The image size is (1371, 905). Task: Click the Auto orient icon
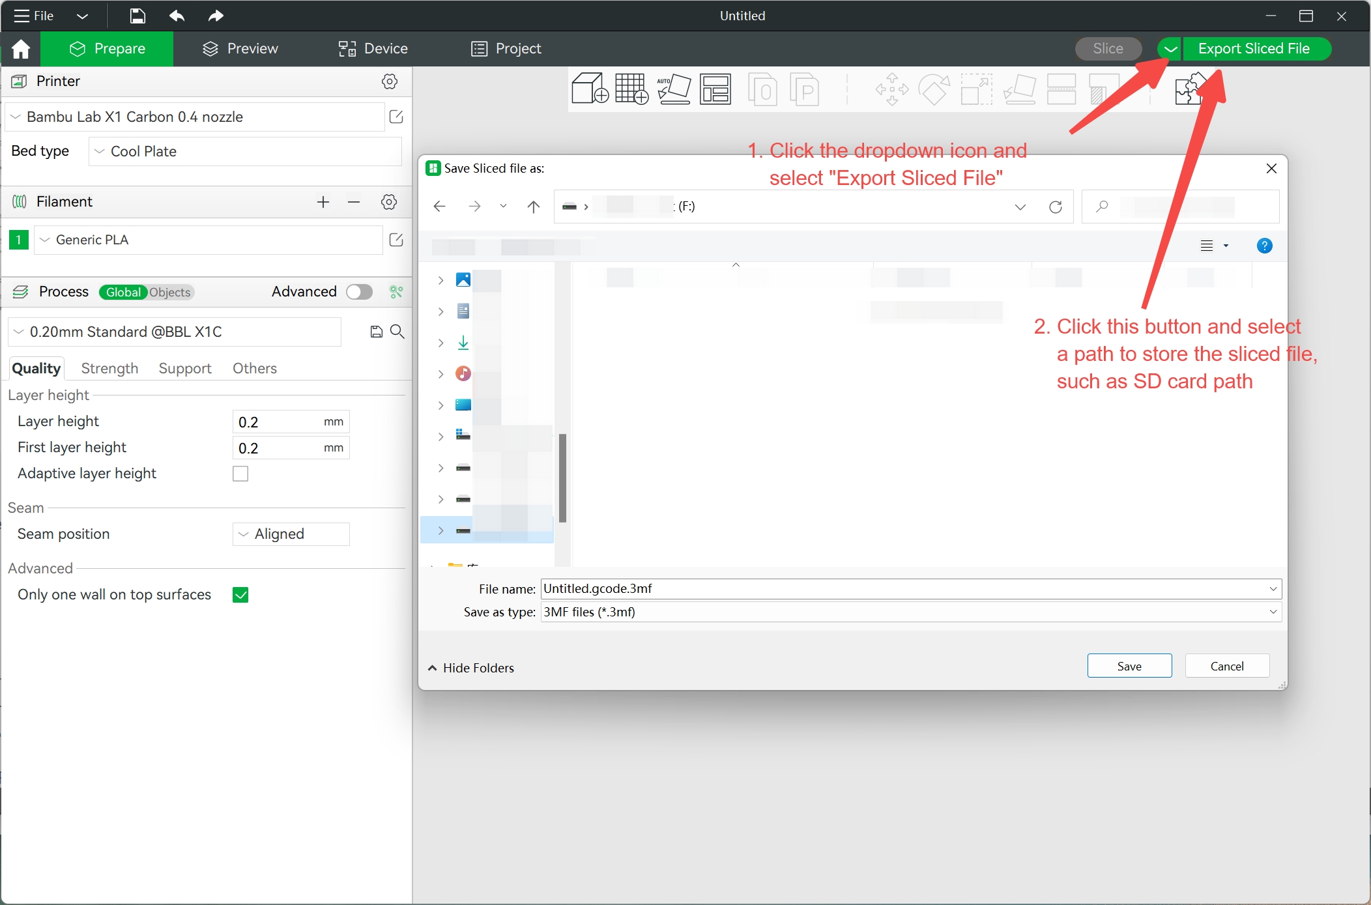tap(674, 89)
